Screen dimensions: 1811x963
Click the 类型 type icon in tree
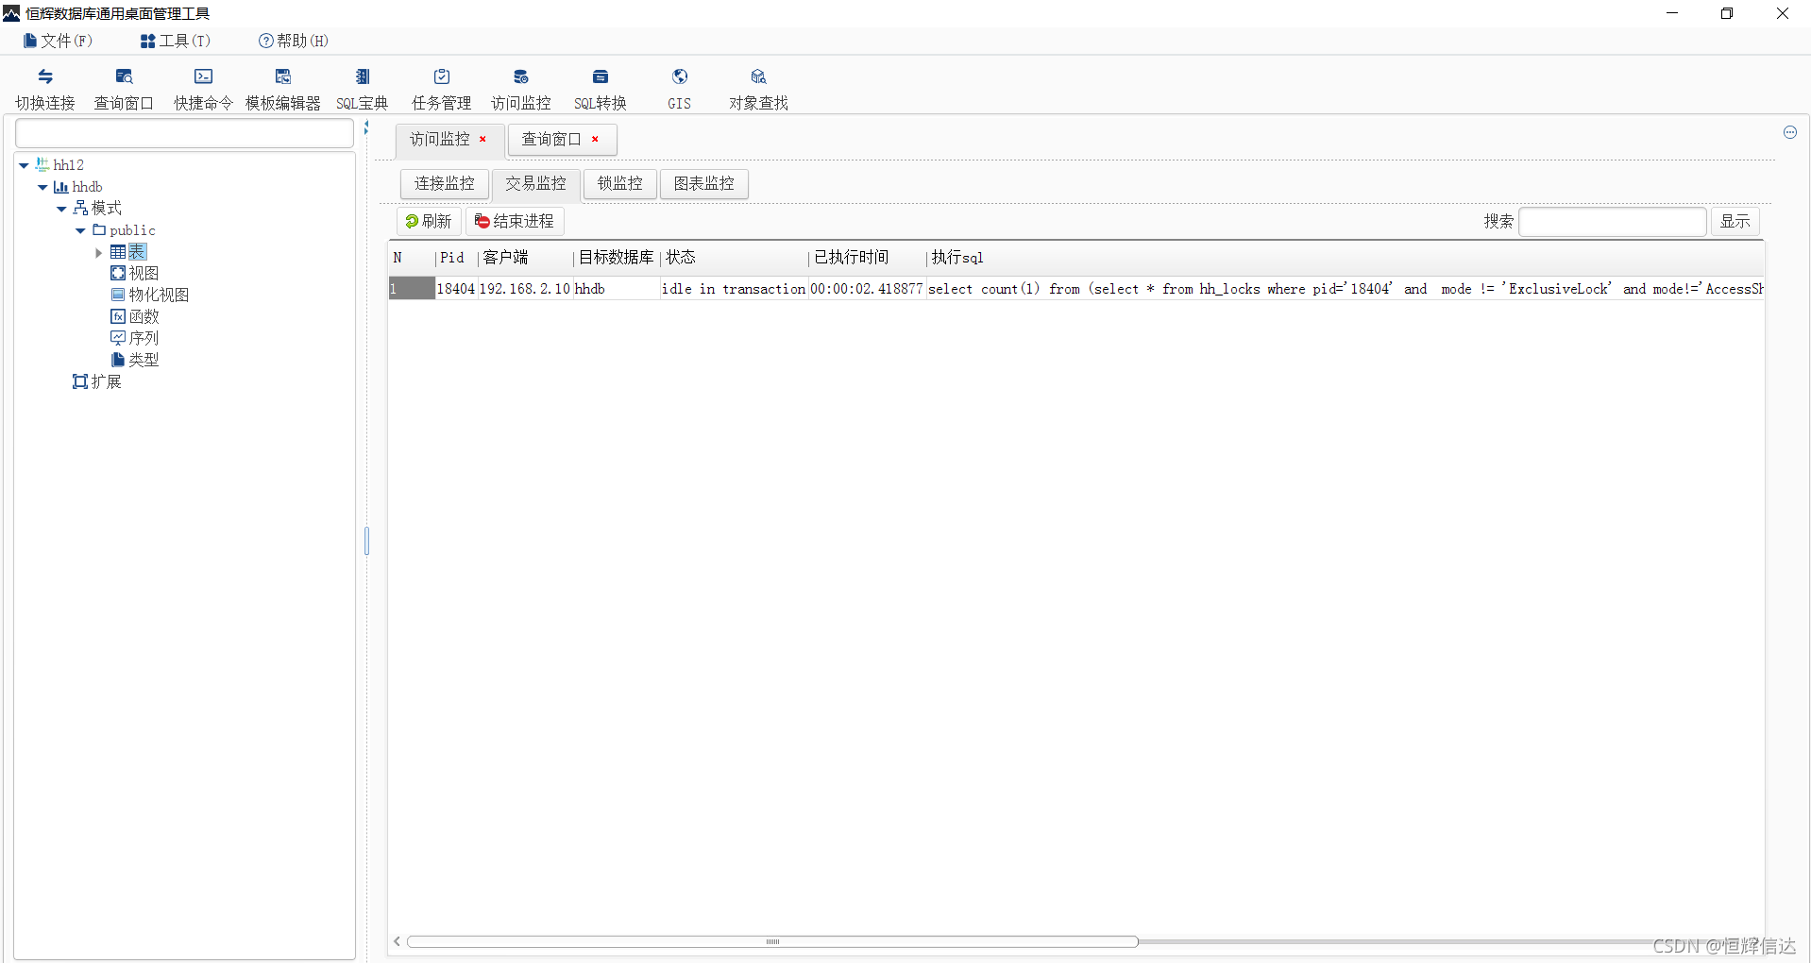[118, 360]
